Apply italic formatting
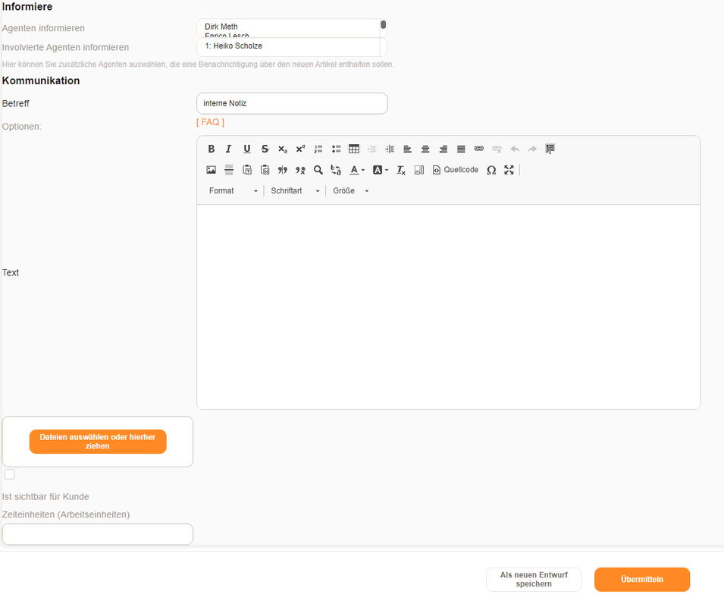This screenshot has width=724, height=607. click(x=228, y=149)
